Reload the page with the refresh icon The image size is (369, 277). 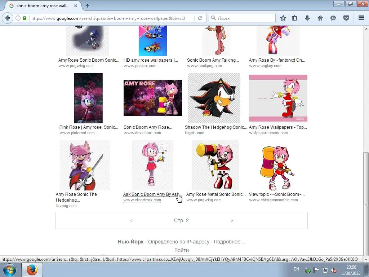pyautogui.click(x=200, y=18)
